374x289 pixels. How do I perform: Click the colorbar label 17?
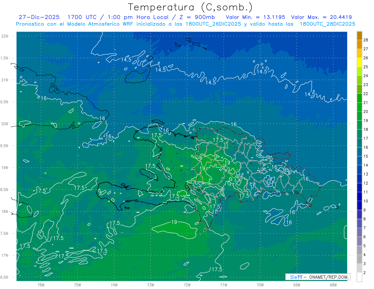[x=366, y=138]
